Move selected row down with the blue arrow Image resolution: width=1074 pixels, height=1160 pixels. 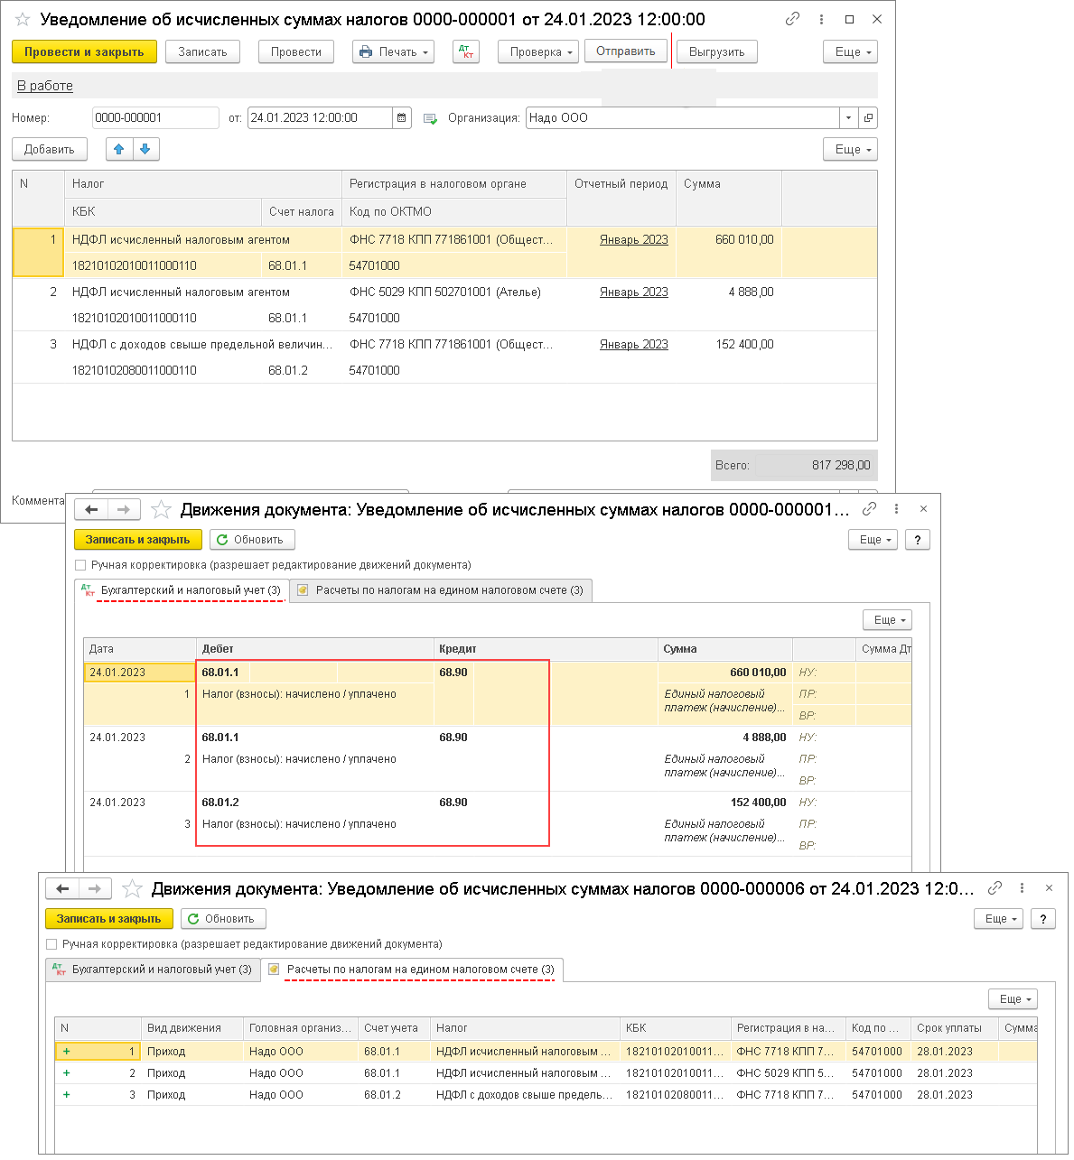145,149
